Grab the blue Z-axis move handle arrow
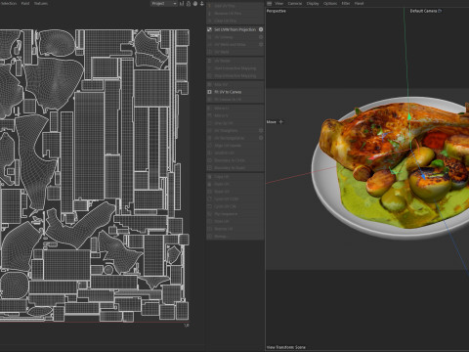 pyautogui.click(x=423, y=176)
